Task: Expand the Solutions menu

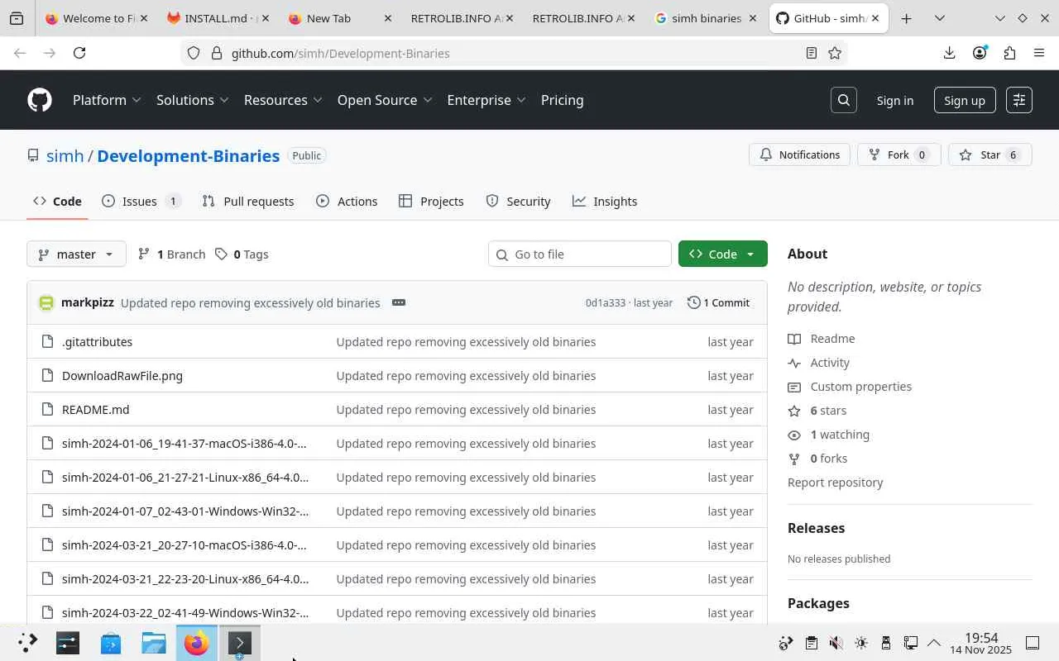Action: coord(193,100)
